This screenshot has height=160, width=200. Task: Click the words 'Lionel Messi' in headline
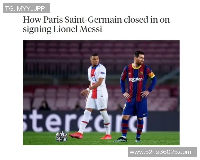tap(78, 29)
